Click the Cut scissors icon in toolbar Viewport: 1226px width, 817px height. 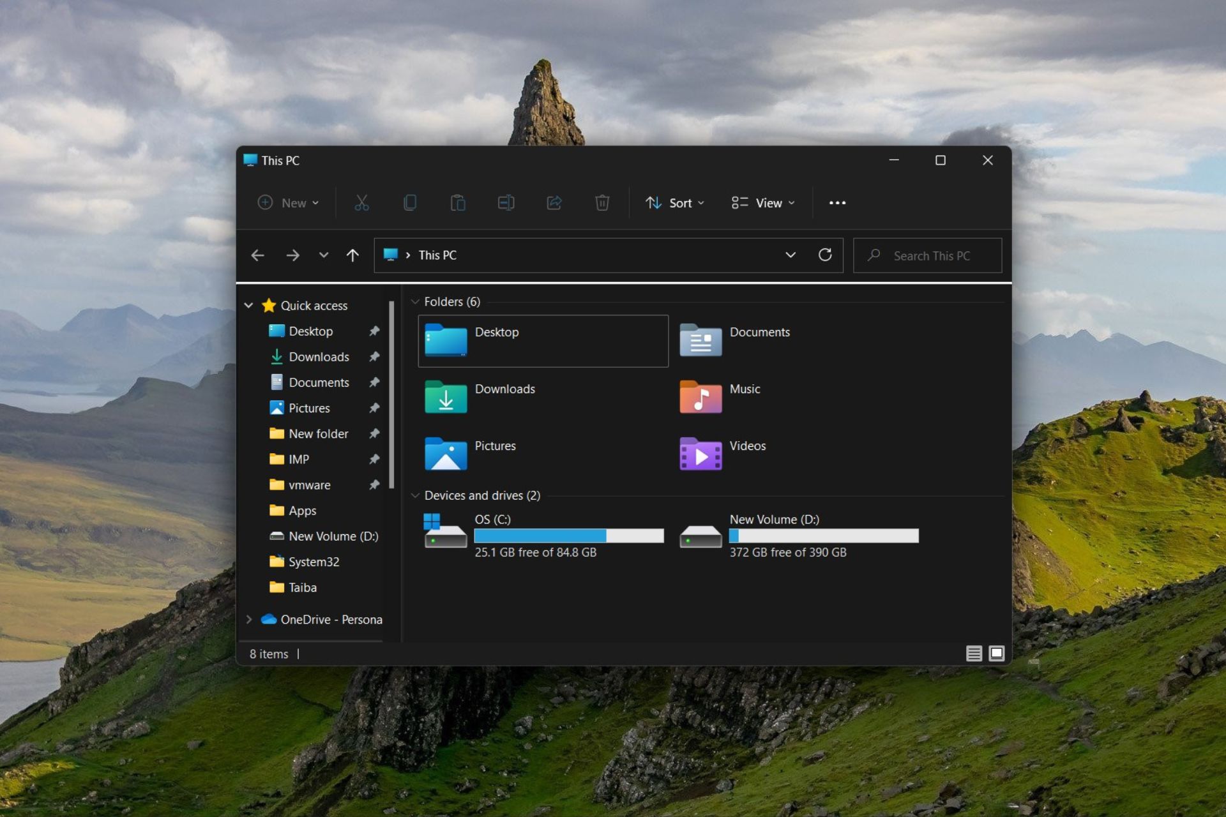click(361, 203)
